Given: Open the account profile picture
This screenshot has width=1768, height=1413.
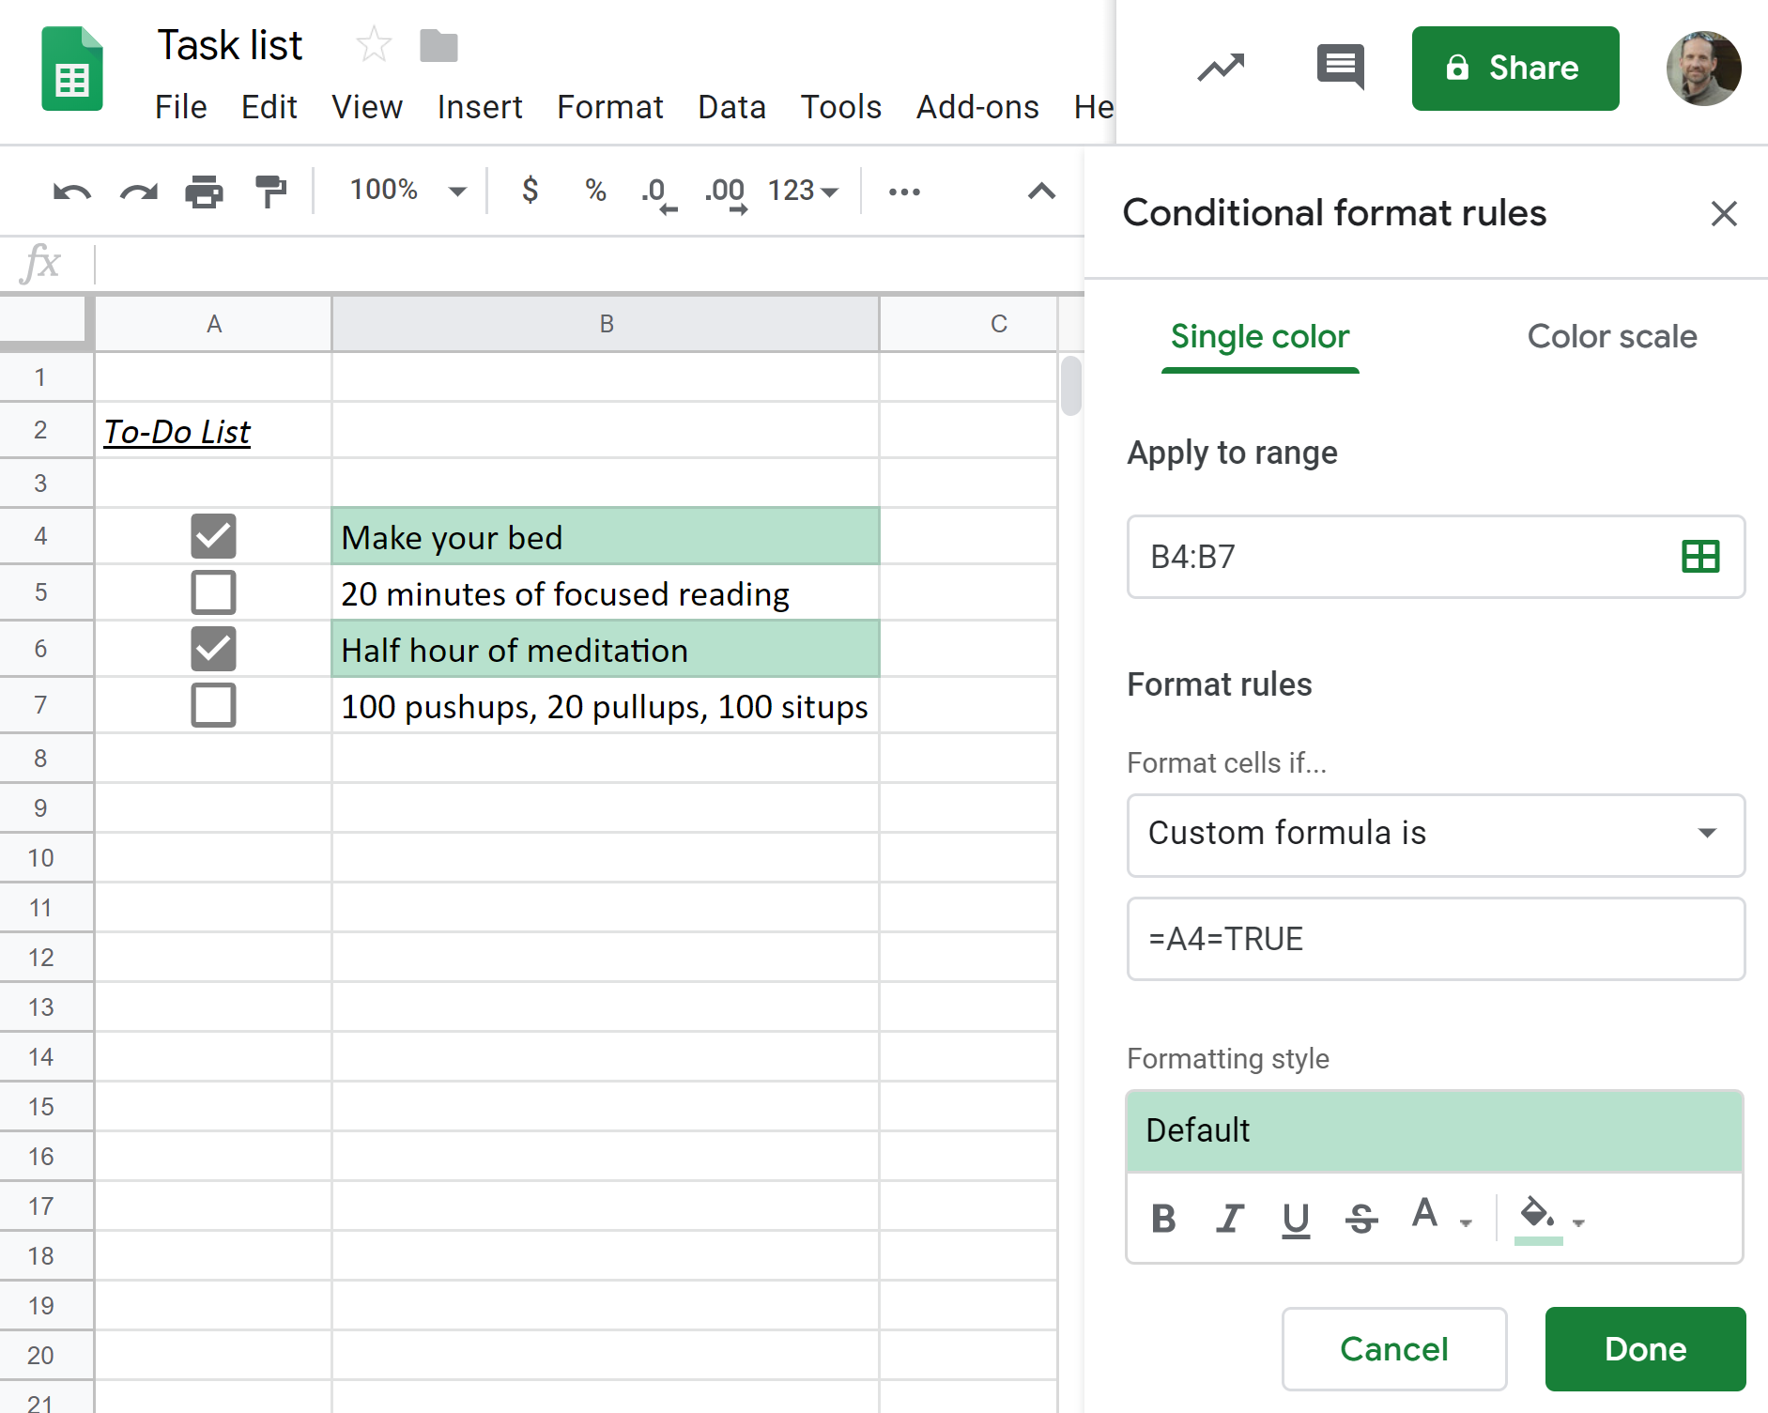Looking at the screenshot, I should point(1703,69).
